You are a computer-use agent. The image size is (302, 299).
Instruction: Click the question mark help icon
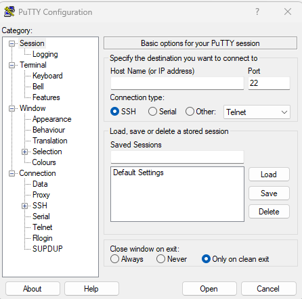click(x=257, y=11)
